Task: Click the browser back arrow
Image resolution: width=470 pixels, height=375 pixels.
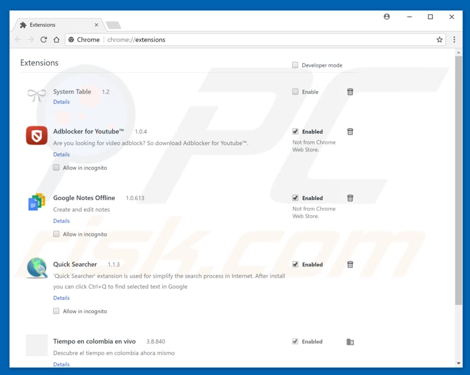Action: point(18,40)
